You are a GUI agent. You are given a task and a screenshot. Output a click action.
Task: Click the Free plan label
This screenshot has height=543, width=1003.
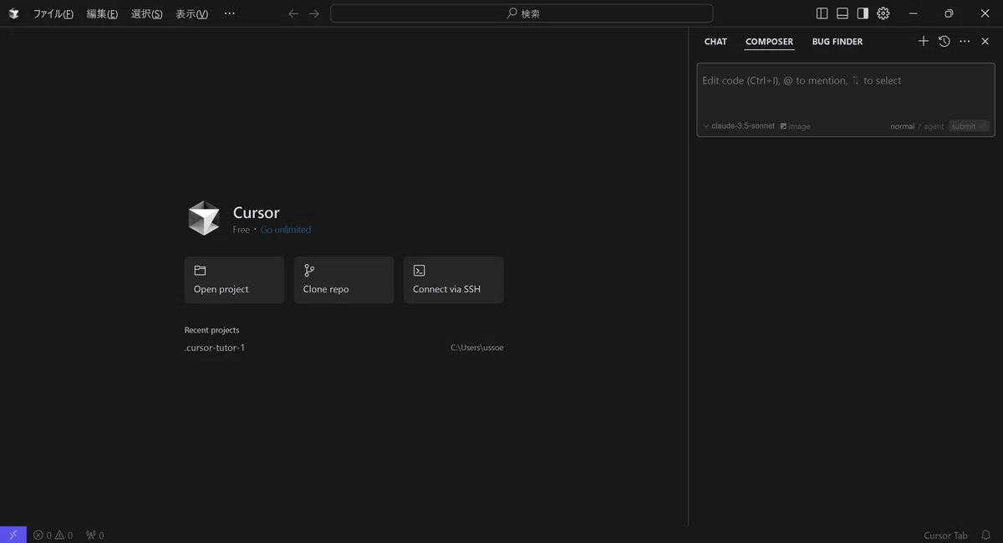pos(241,230)
